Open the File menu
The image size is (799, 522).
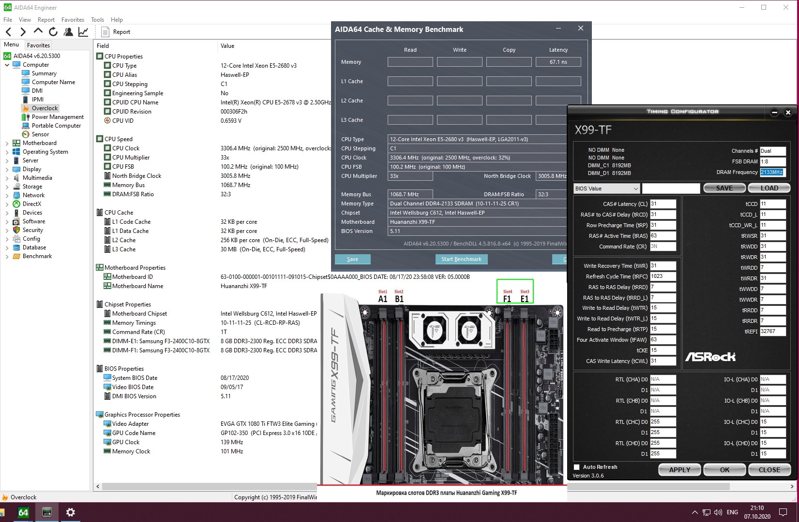[x=8, y=20]
